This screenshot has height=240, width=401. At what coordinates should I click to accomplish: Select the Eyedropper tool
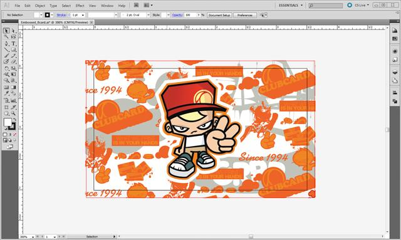coord(6,93)
